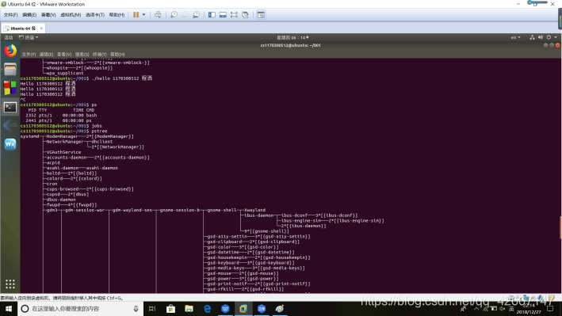Toggle the library sidebar view icon

pos(212,15)
